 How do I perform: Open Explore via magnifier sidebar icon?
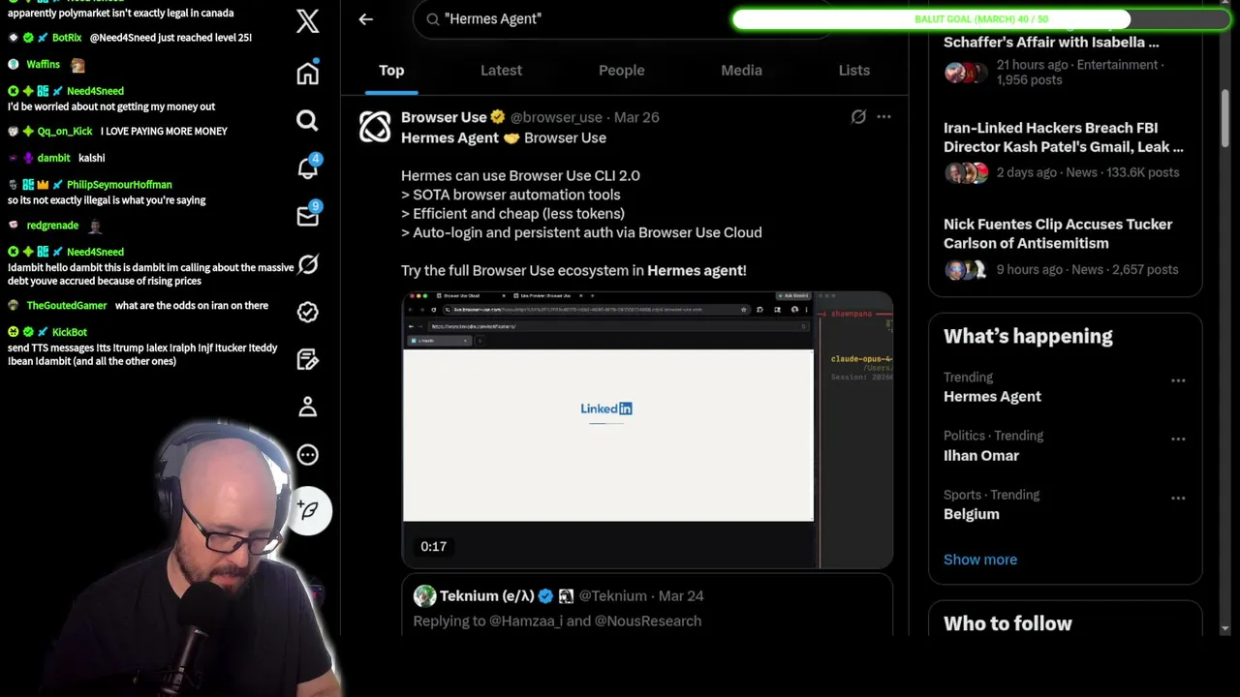[307, 120]
